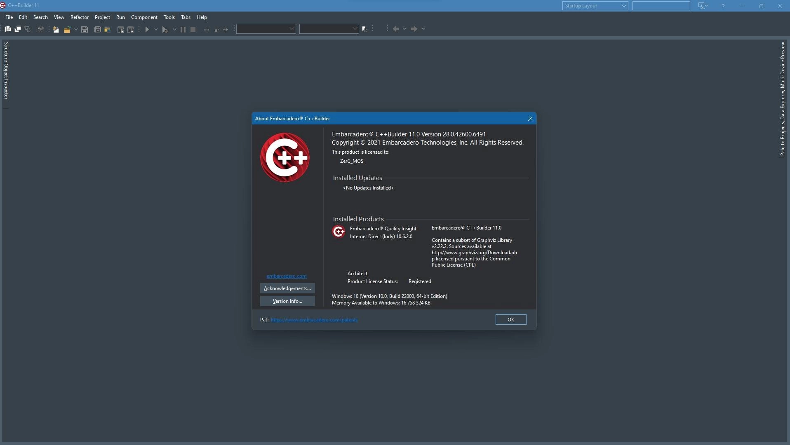Click the Open folder toolbar icon
Screen dimensions: 790x445
[67, 29]
